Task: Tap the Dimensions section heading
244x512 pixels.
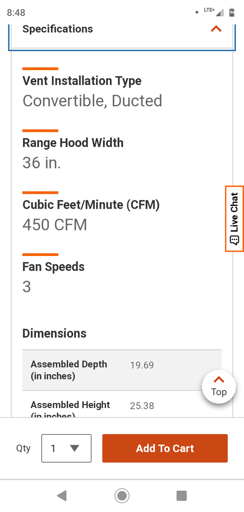Action: click(55, 333)
